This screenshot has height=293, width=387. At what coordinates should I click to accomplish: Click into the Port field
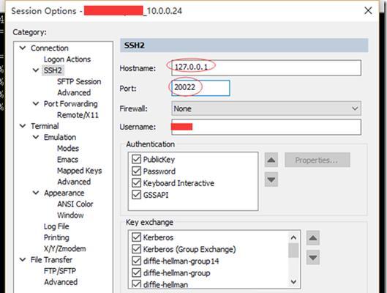(x=200, y=88)
